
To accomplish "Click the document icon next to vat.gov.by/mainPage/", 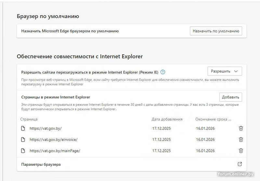I will coord(23,151).
